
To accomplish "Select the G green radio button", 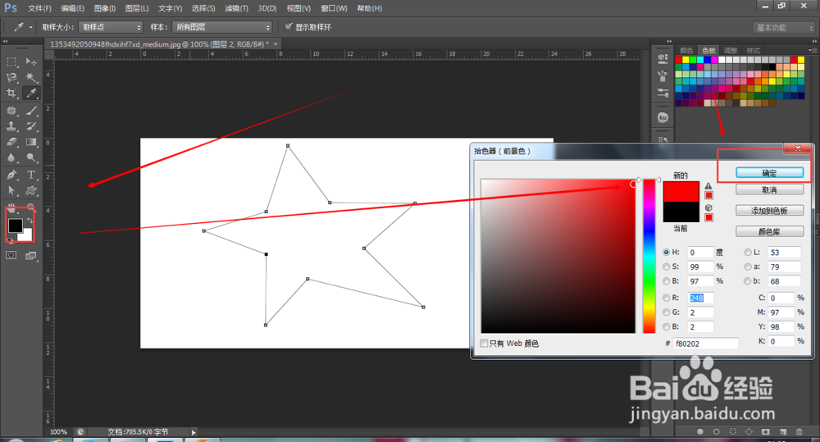I will tap(666, 312).
